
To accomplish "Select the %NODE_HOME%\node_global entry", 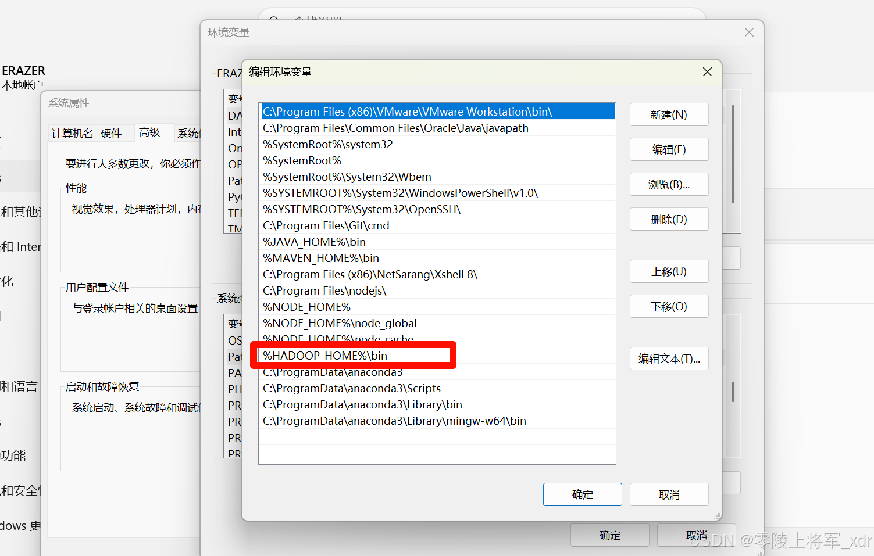I will click(438, 323).
